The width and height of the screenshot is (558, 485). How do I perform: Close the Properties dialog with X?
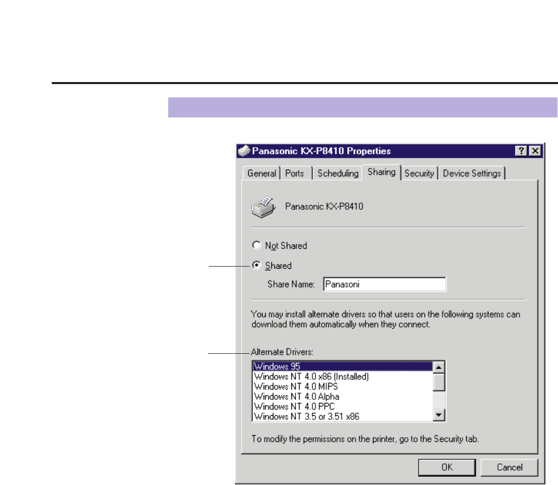(x=535, y=151)
